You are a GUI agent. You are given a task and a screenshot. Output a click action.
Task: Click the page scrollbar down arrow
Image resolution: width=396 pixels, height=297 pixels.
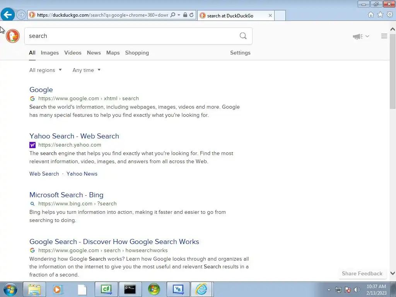(393, 273)
